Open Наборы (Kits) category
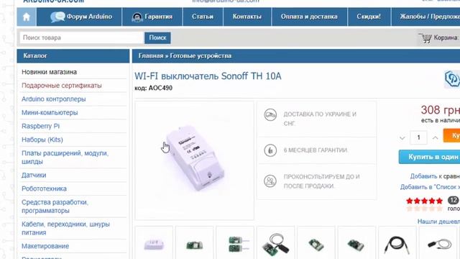The width and height of the screenshot is (460, 259). [x=42, y=140]
